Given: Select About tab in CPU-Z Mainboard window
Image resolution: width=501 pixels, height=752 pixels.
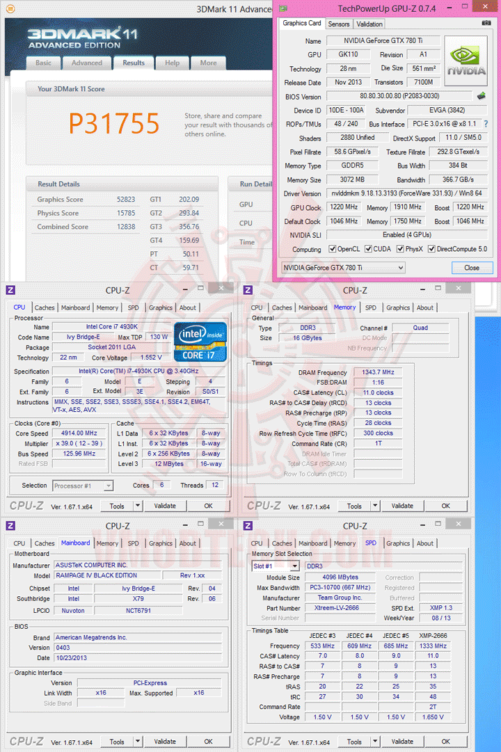Looking at the screenshot, I should click(188, 543).
